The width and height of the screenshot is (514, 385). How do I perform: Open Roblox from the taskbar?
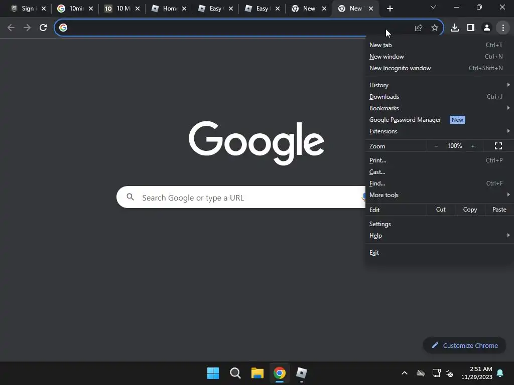tap(302, 373)
